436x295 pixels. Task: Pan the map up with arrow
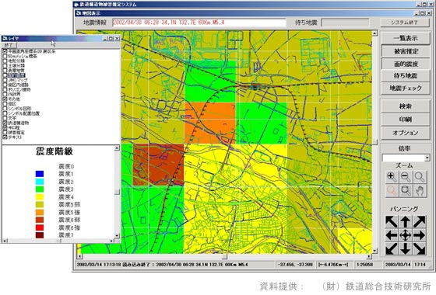pos(406,222)
